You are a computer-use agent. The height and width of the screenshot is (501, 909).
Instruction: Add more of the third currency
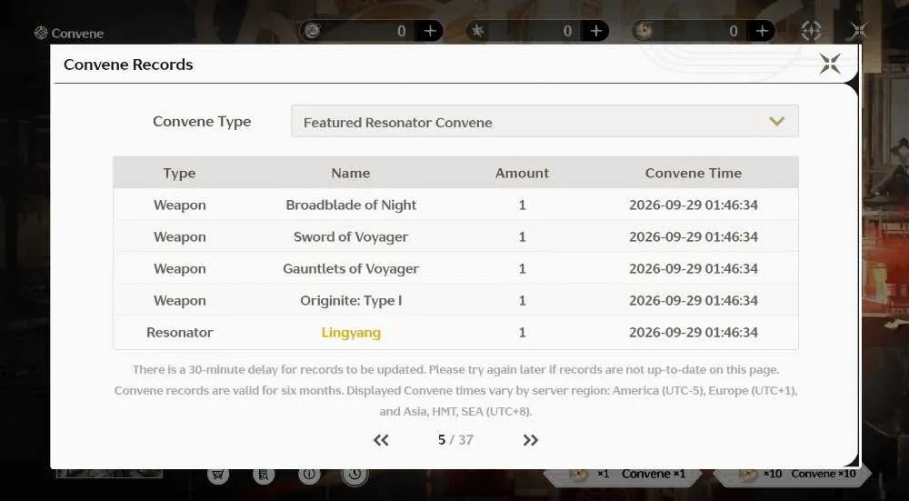(762, 31)
